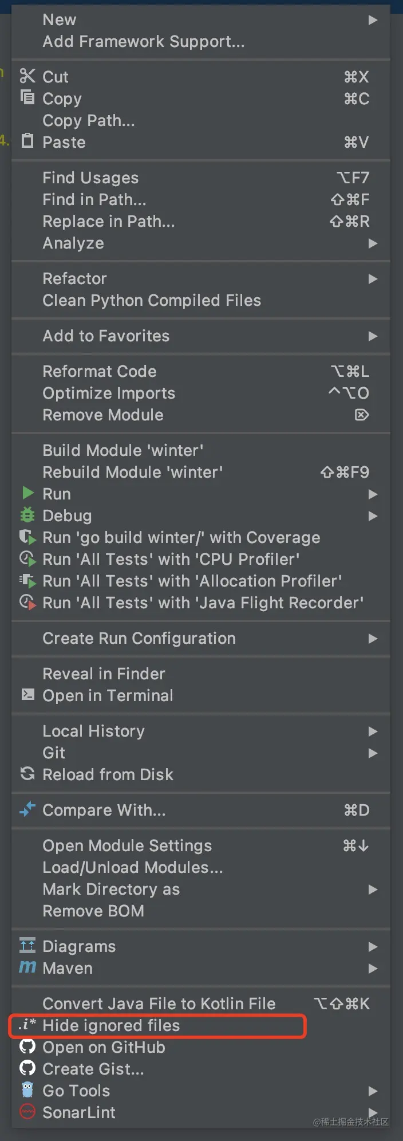Select Hide ignored files

111,1025
